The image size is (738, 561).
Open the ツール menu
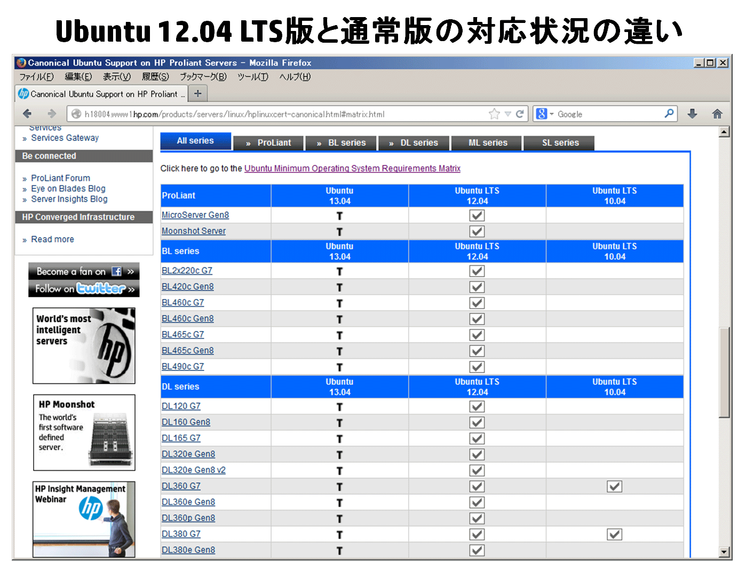tap(253, 77)
